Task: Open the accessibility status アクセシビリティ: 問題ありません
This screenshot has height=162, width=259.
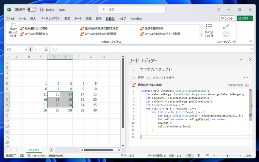Action: tap(46, 156)
